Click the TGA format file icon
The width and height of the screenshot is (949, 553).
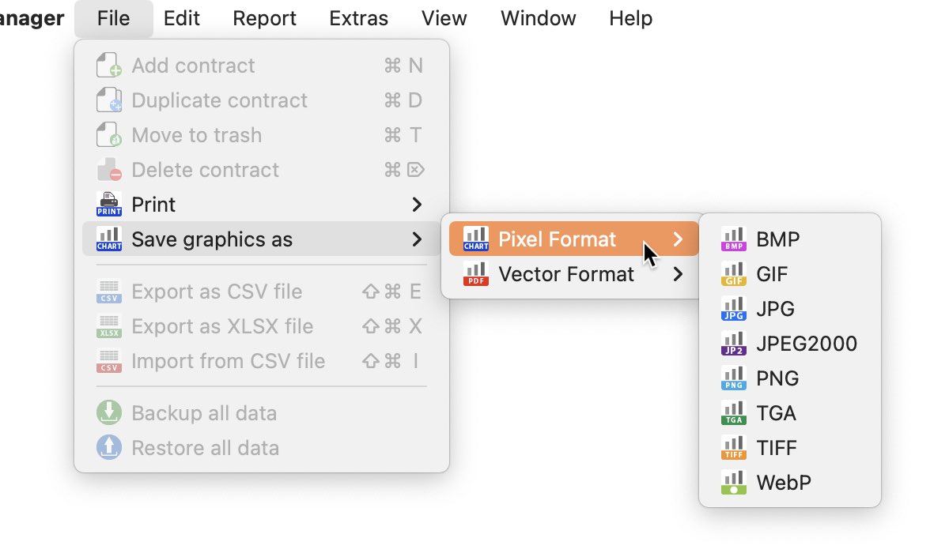coord(734,413)
